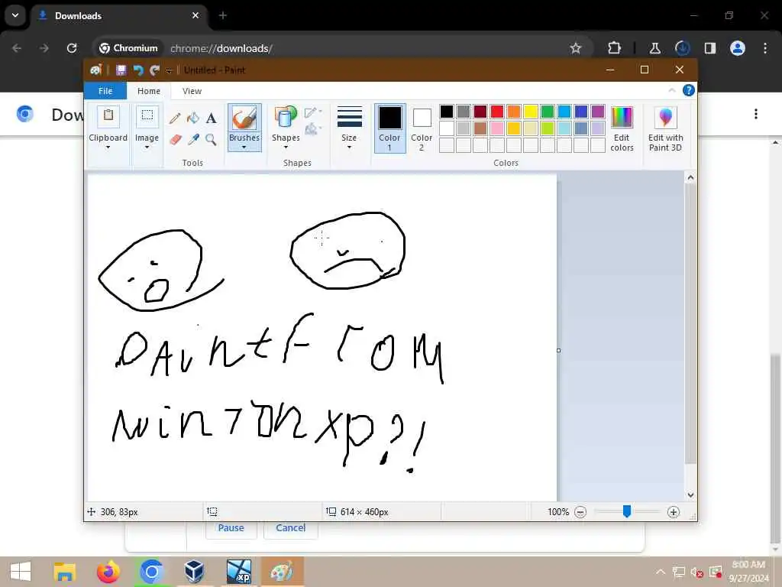This screenshot has width=782, height=587.
Task: Open Chromium three-dot main menu
Action: 765,48
